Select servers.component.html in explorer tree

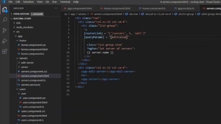(35, 76)
